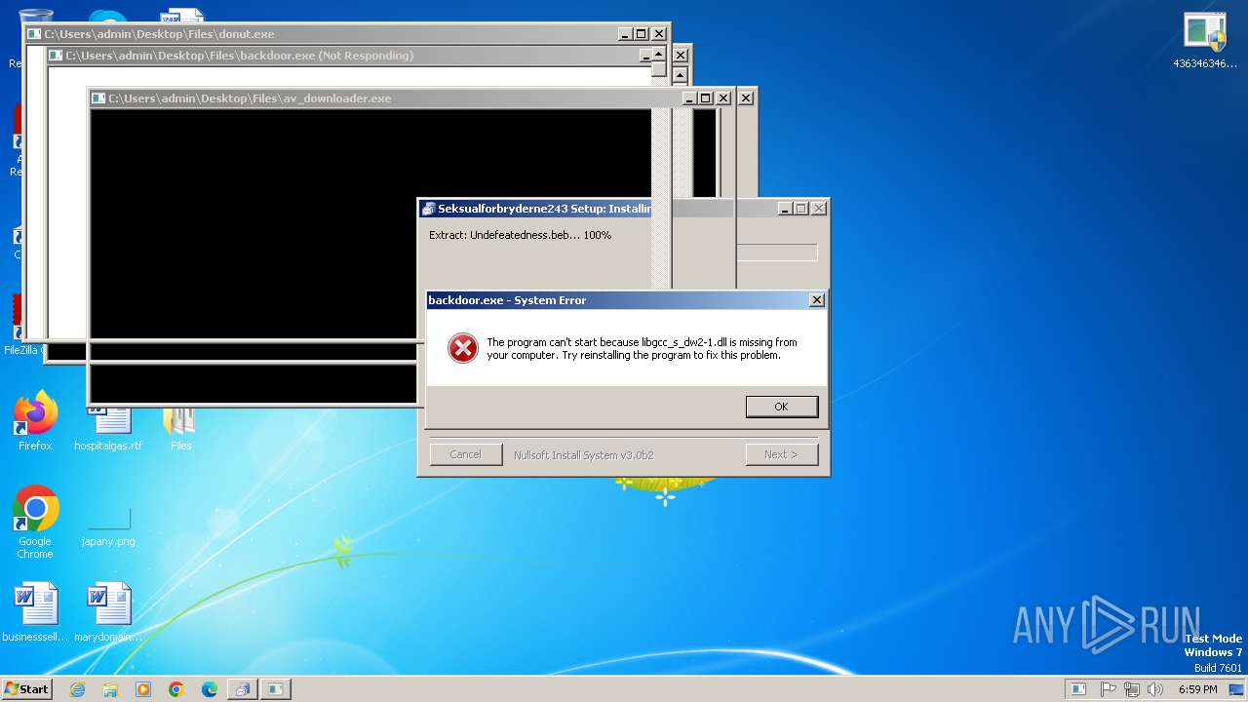Screen dimensions: 1248x702
Task: Click the Extract: Undefeatedness.beb 100% text
Action: tap(520, 235)
